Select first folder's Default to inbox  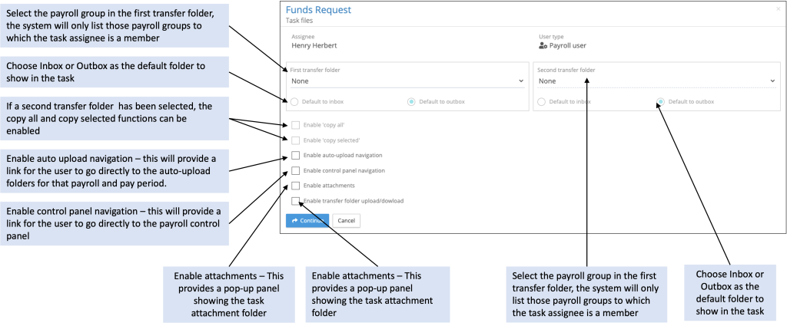coord(295,102)
